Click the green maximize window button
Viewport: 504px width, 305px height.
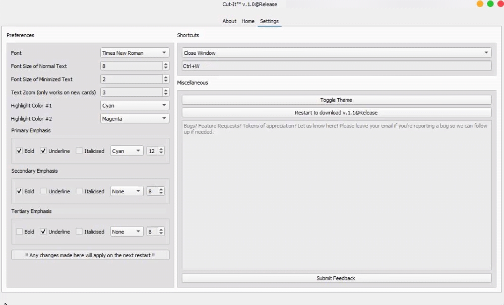coord(490,4)
